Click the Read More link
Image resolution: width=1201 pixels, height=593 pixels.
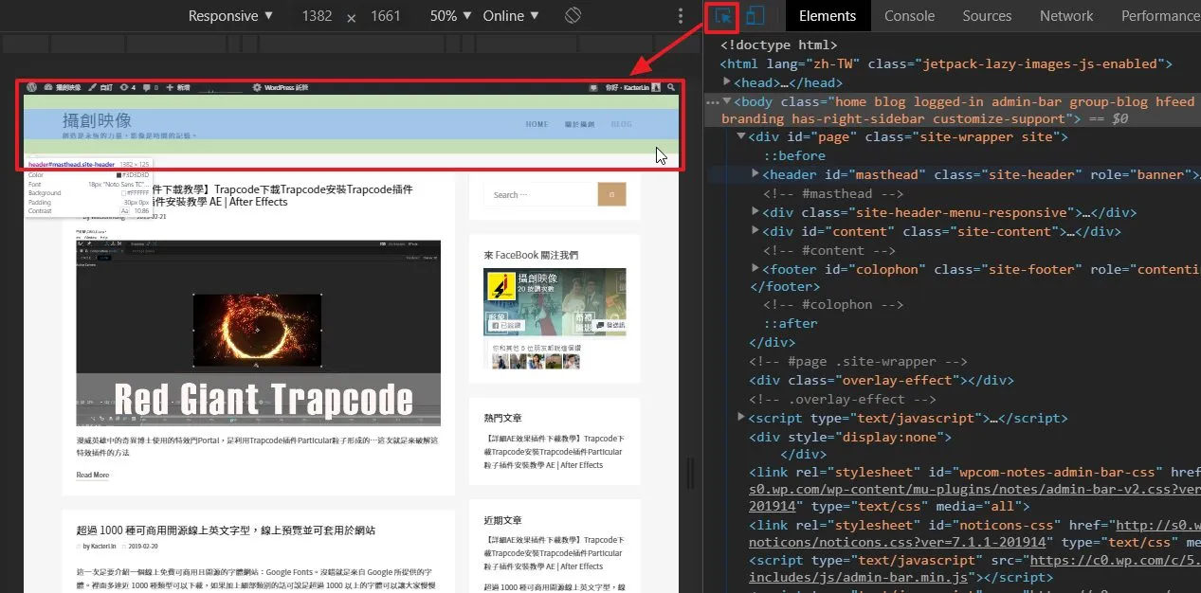click(x=93, y=475)
